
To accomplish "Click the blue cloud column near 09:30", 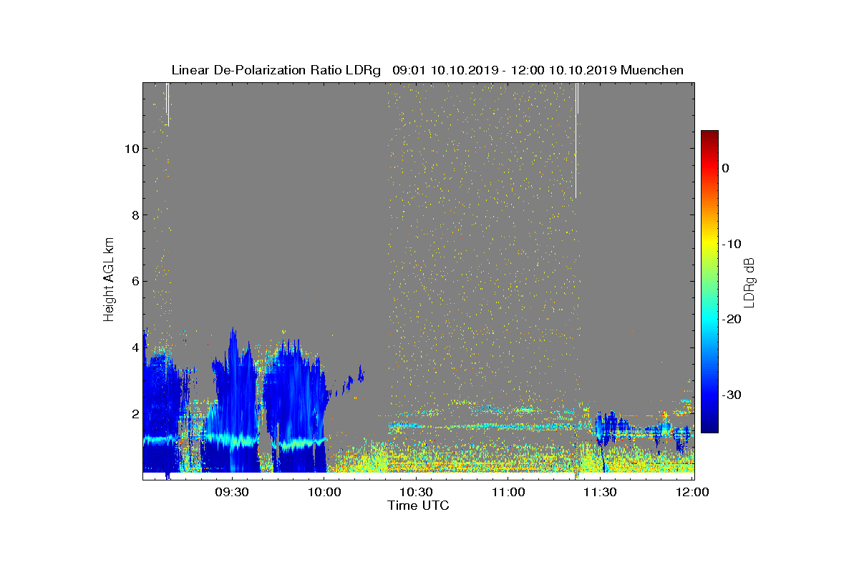I will pos(233,400).
